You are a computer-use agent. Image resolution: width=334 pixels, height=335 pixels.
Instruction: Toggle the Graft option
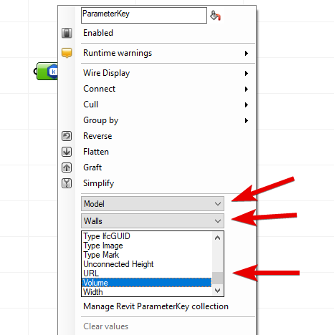pyautogui.click(x=92, y=167)
